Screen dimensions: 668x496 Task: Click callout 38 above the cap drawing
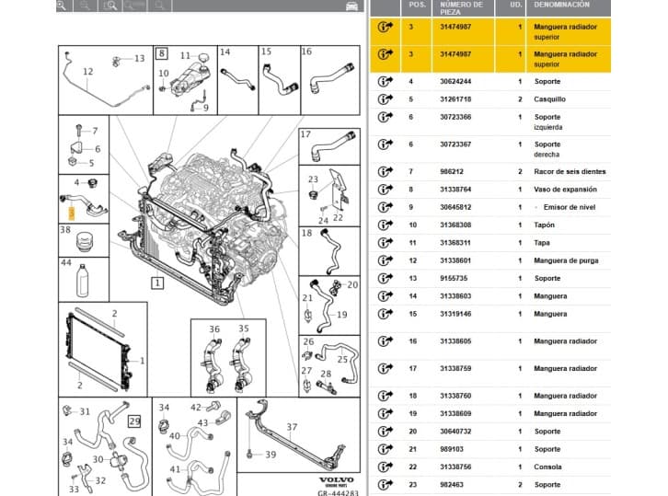point(65,230)
